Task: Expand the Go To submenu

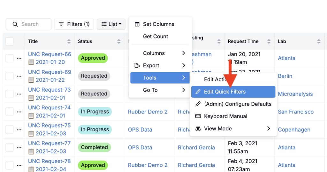Action: point(160,90)
